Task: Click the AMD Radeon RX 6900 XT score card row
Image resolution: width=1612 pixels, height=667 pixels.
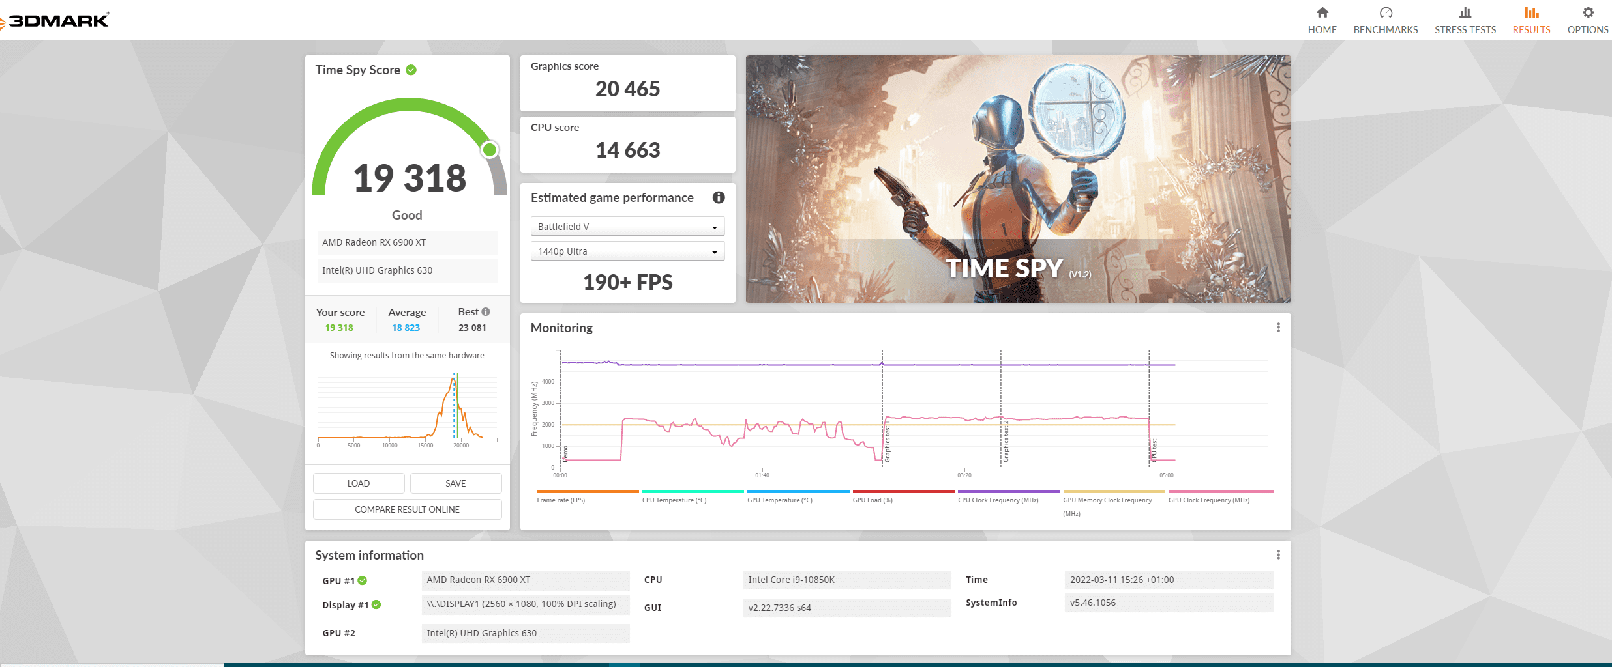Action: 408,242
